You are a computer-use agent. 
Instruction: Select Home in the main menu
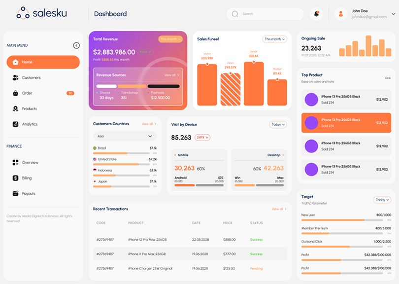43,62
